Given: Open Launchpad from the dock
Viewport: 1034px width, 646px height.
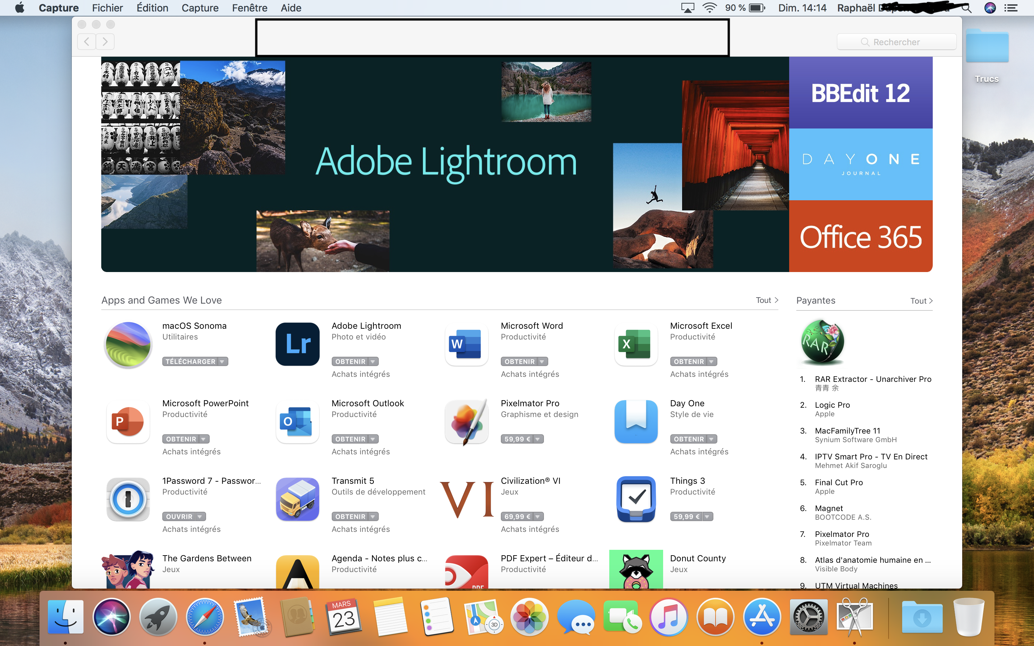Looking at the screenshot, I should (x=158, y=617).
